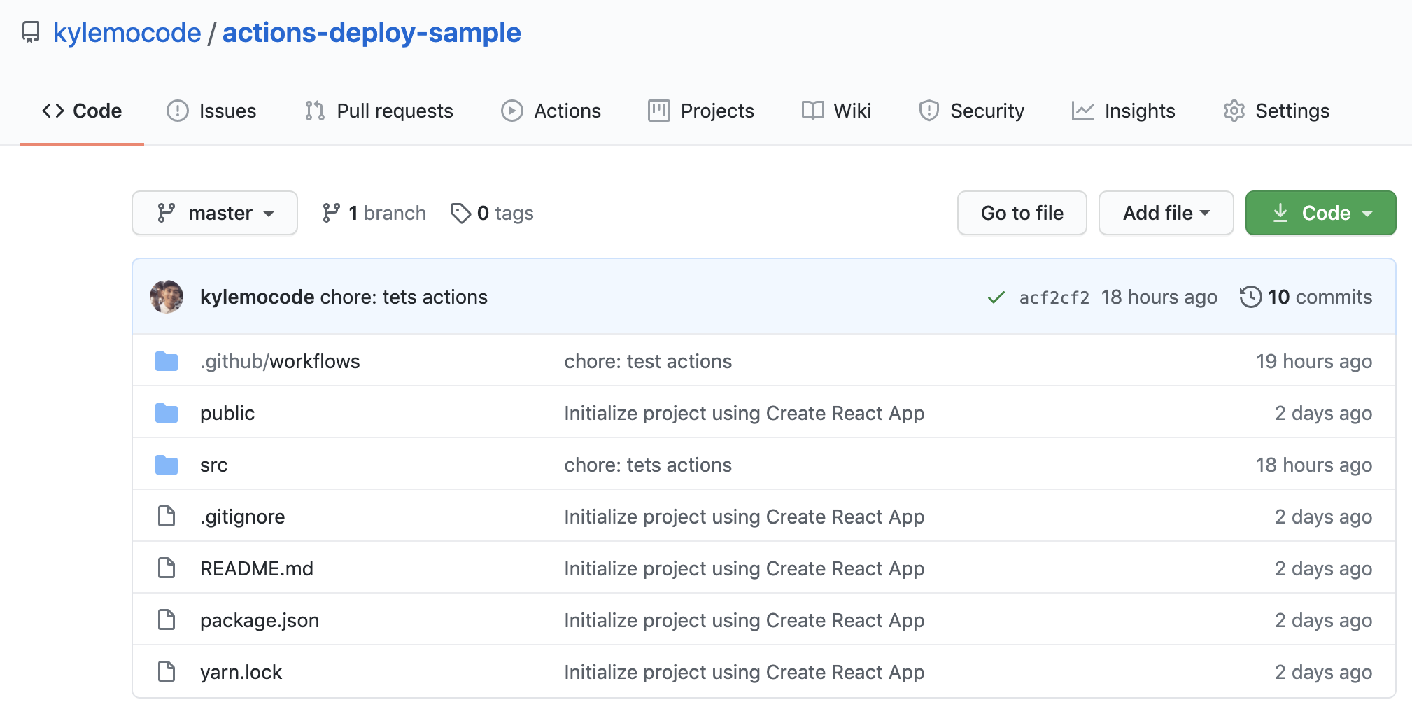The image size is (1412, 714).
Task: Open the README.md file link
Action: tap(257, 568)
